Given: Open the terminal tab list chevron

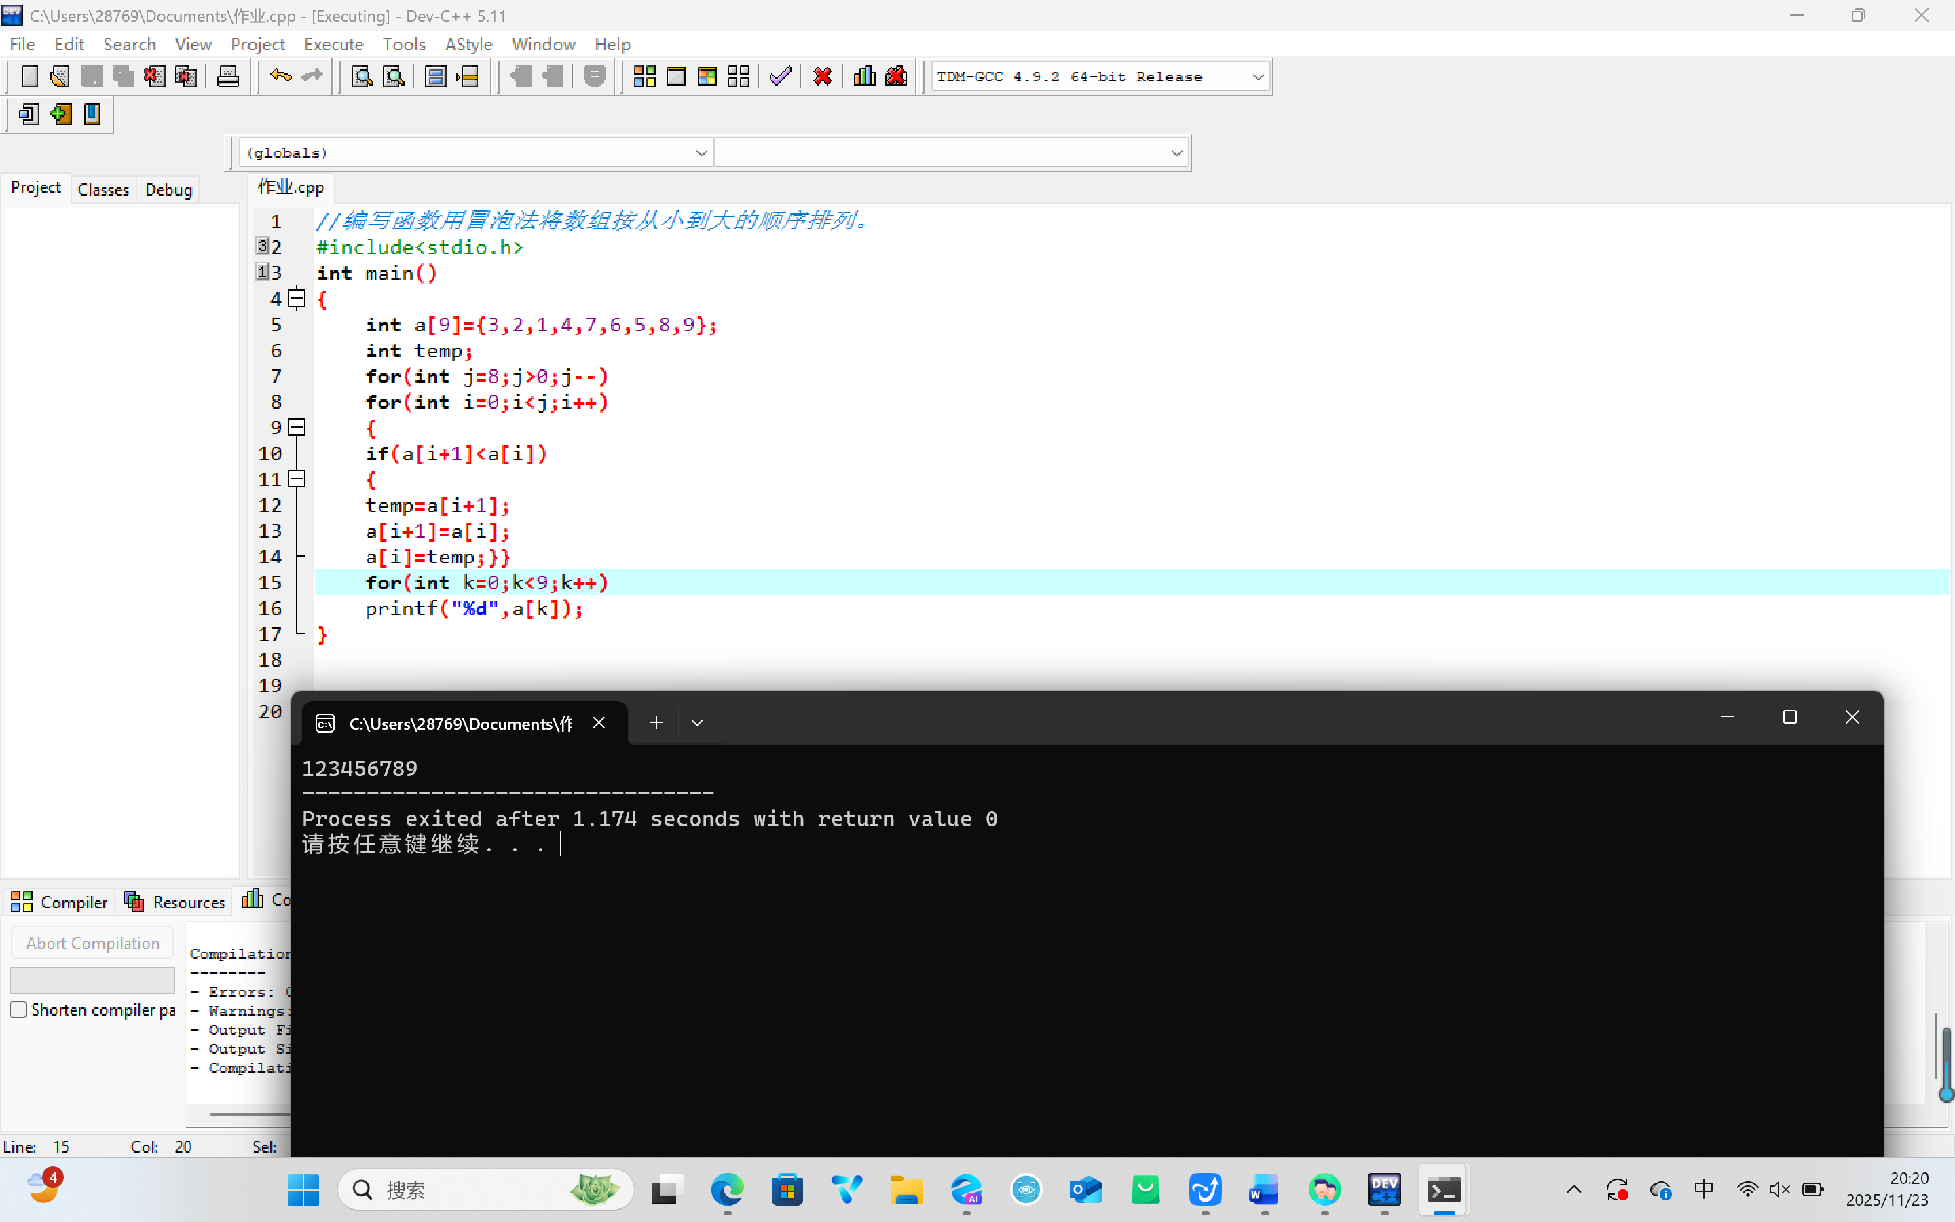Looking at the screenshot, I should (x=697, y=722).
